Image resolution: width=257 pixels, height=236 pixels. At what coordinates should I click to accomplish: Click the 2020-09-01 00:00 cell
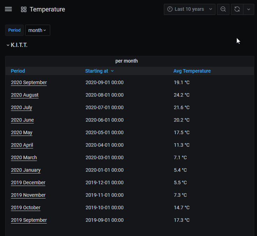coord(105,82)
